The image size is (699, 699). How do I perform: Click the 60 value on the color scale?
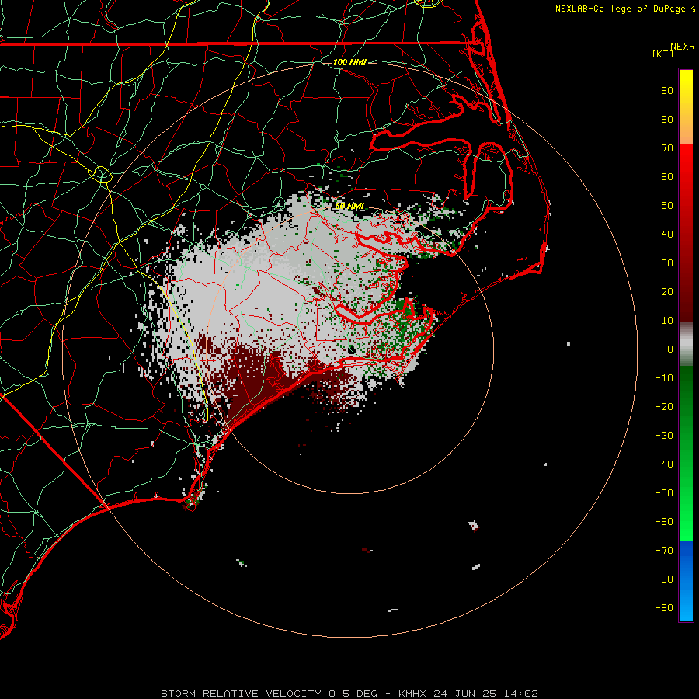667,177
